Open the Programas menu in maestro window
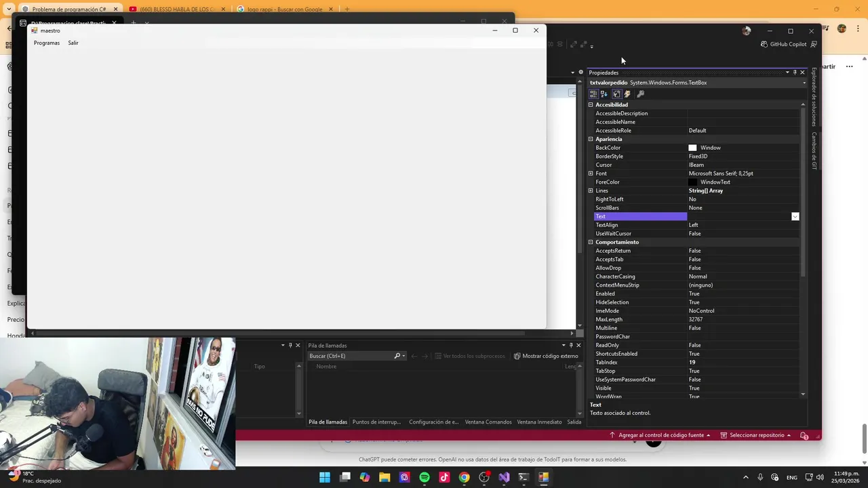The width and height of the screenshot is (868, 488). coord(47,43)
